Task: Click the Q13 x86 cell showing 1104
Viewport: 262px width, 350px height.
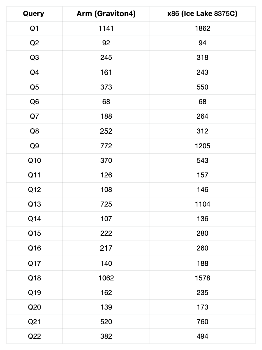Action: (202, 204)
